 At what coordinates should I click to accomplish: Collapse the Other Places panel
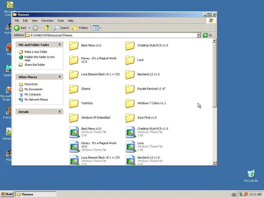pyautogui.click(x=60, y=77)
